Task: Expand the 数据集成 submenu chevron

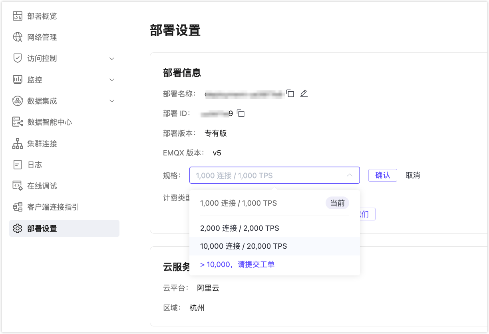Action: pyautogui.click(x=112, y=101)
